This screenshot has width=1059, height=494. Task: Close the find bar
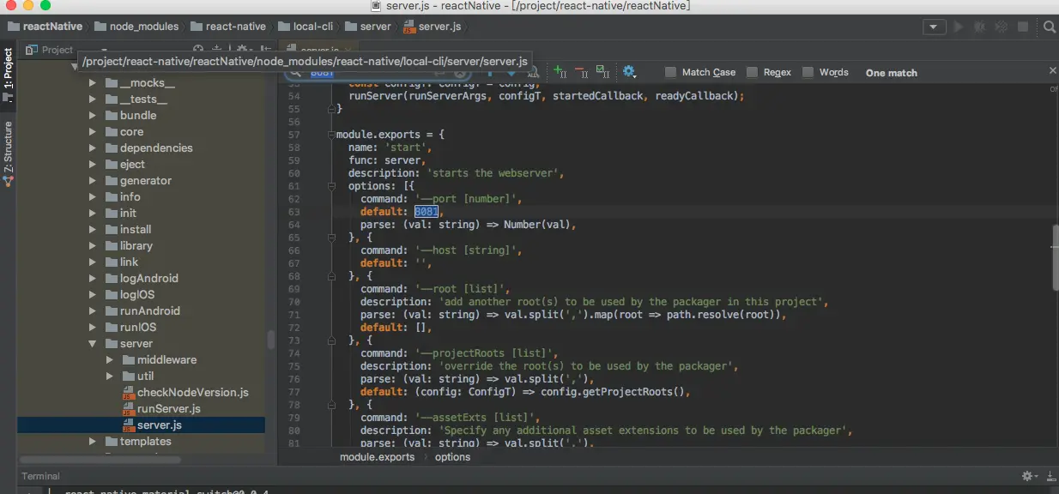(x=1053, y=71)
